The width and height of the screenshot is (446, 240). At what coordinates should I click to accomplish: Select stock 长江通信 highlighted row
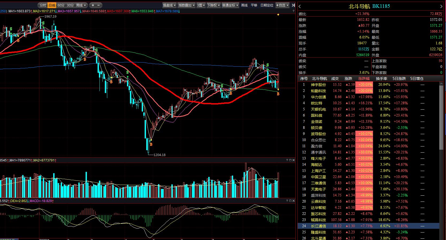[368, 226]
